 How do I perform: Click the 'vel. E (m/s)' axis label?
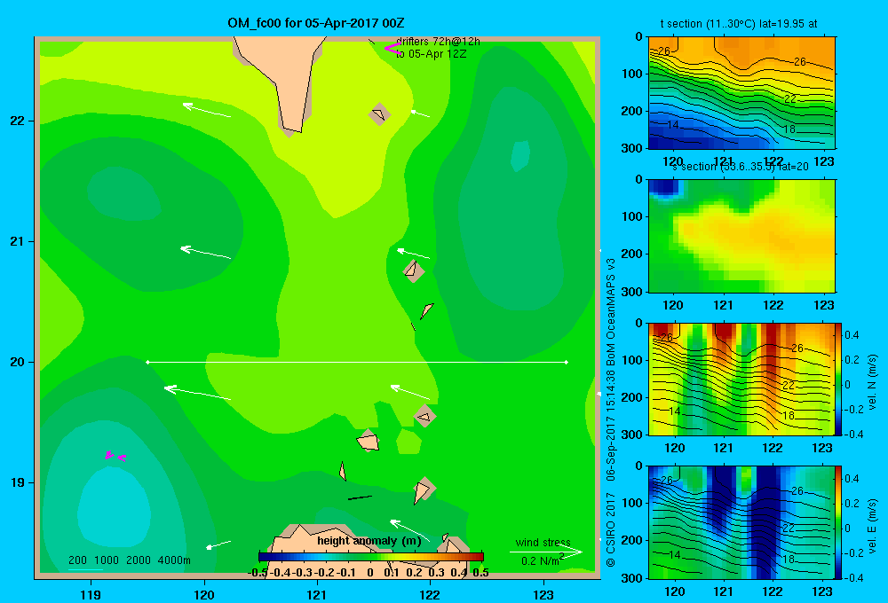(873, 526)
